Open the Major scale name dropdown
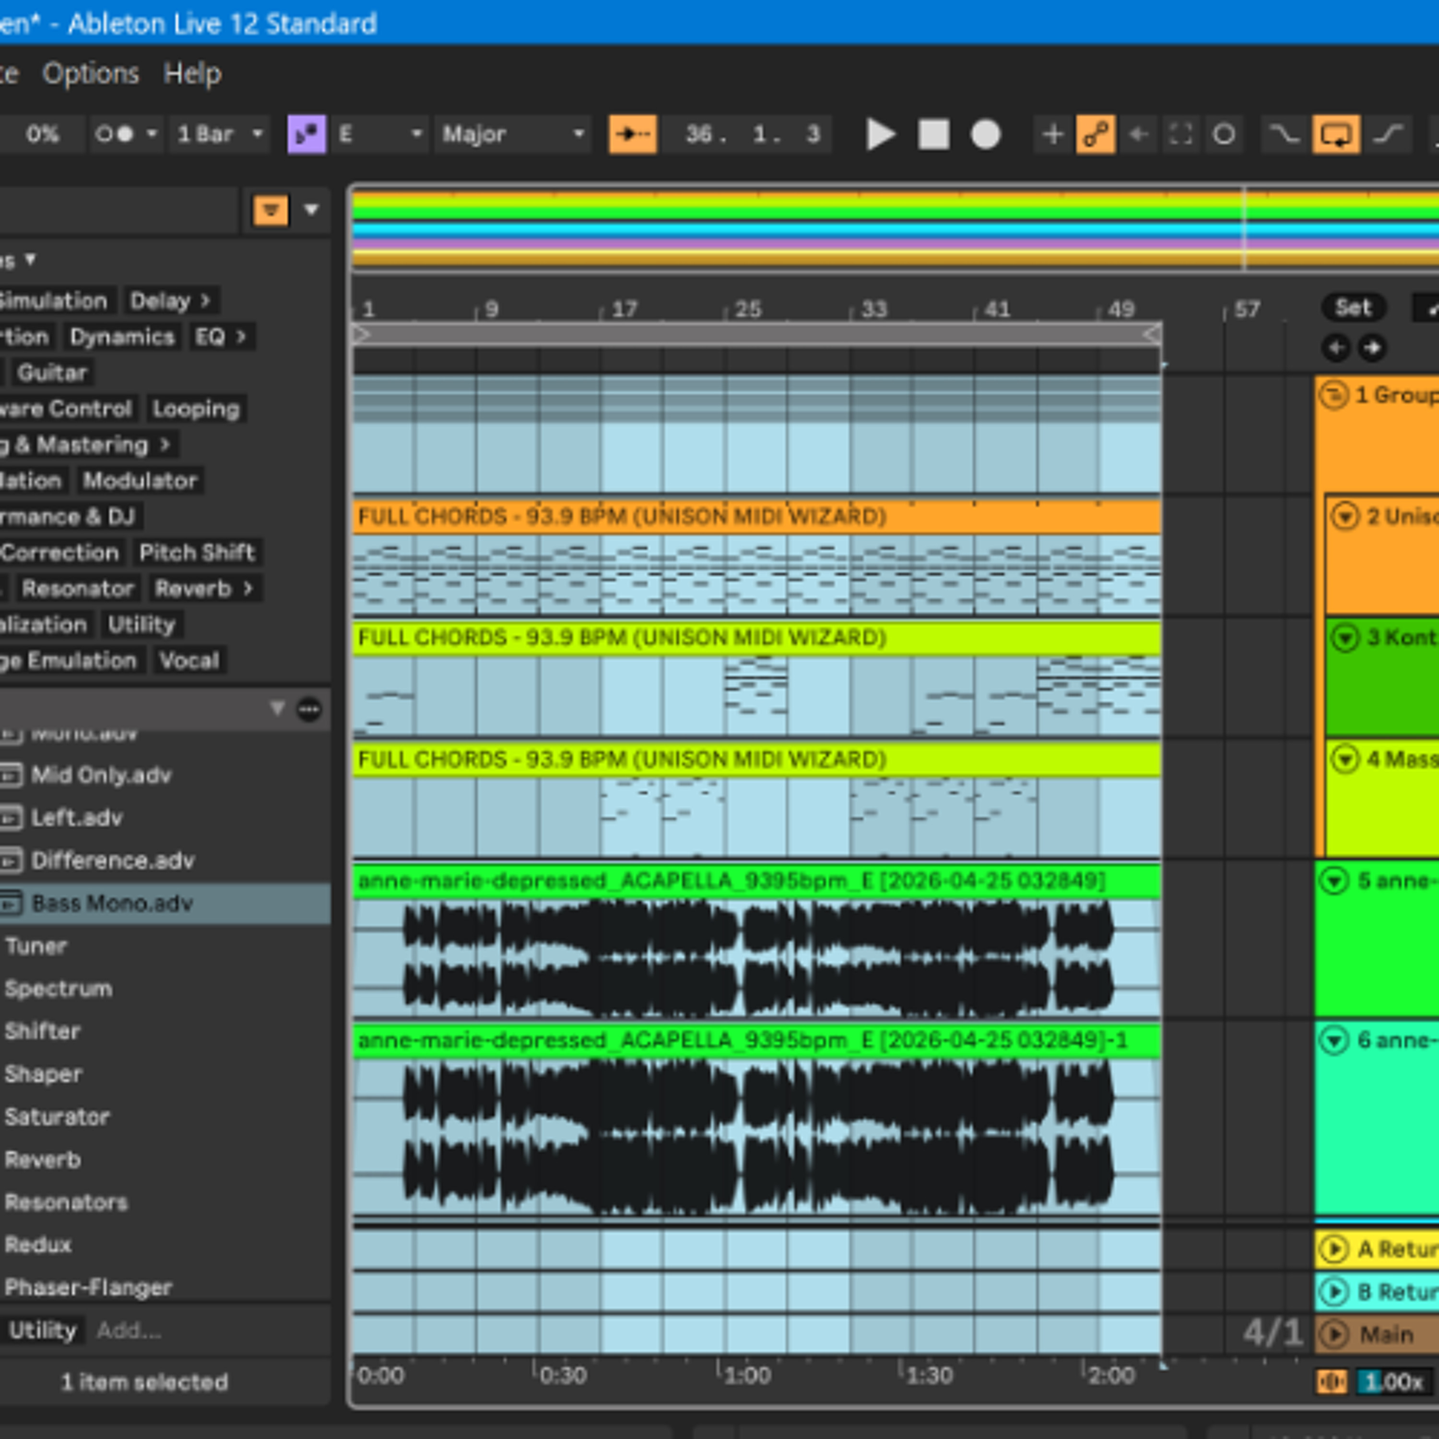Viewport: 1439px width, 1439px height. click(x=512, y=135)
